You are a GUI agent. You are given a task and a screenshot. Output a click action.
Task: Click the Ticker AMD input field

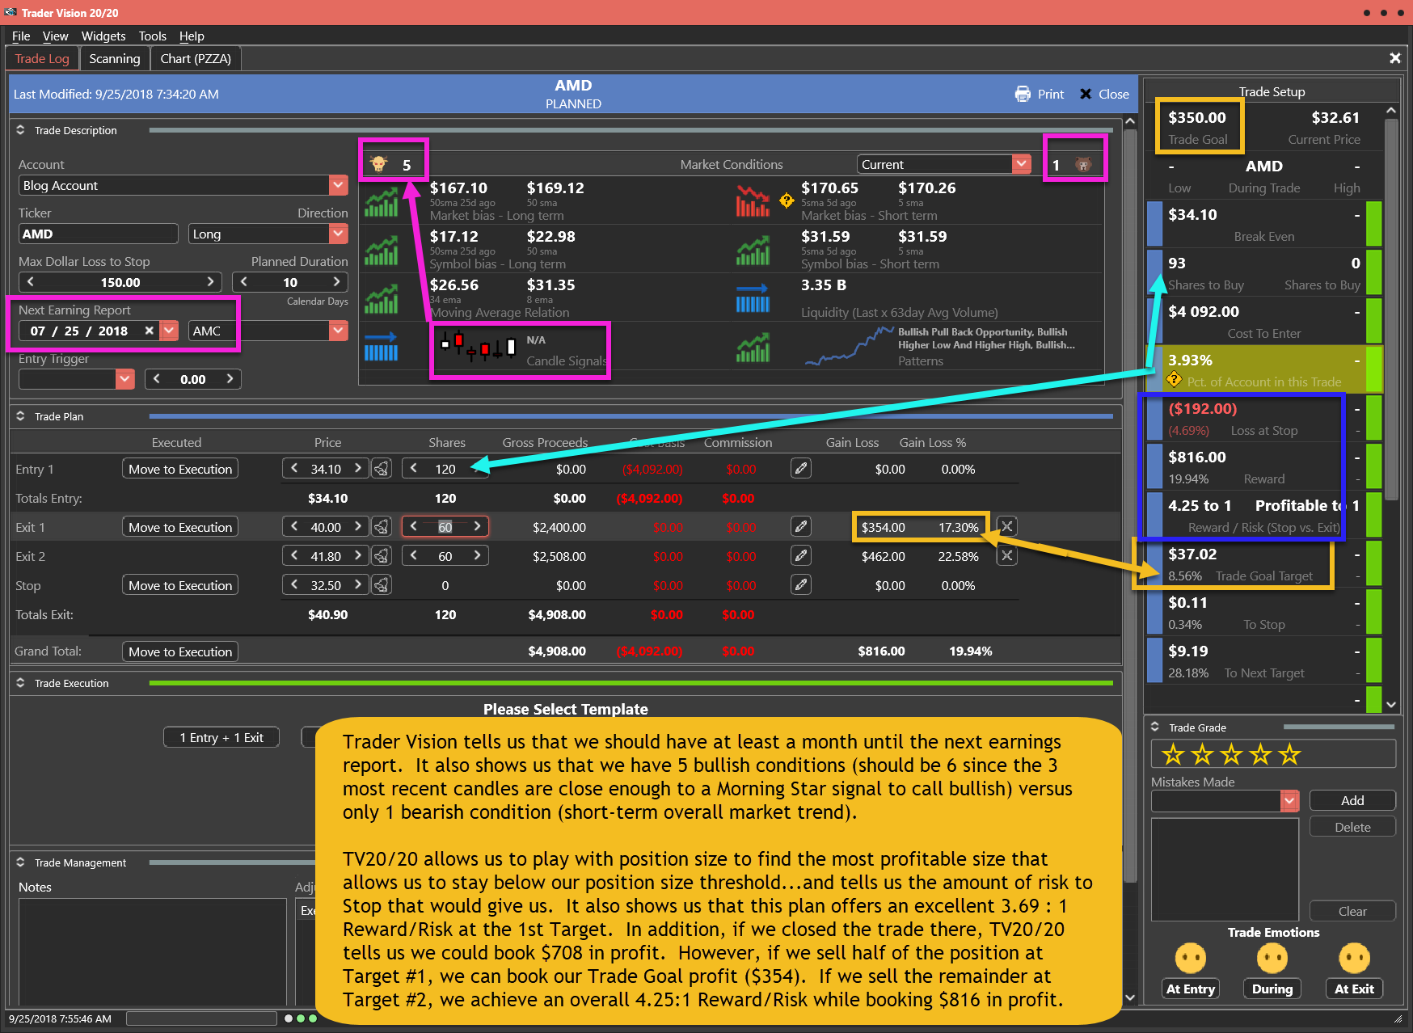(x=99, y=234)
